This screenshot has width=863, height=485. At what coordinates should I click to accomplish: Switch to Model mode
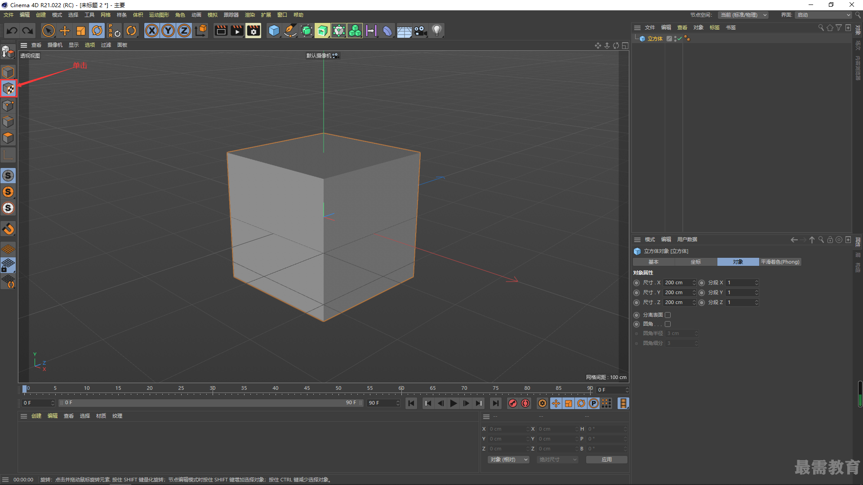[x=8, y=72]
